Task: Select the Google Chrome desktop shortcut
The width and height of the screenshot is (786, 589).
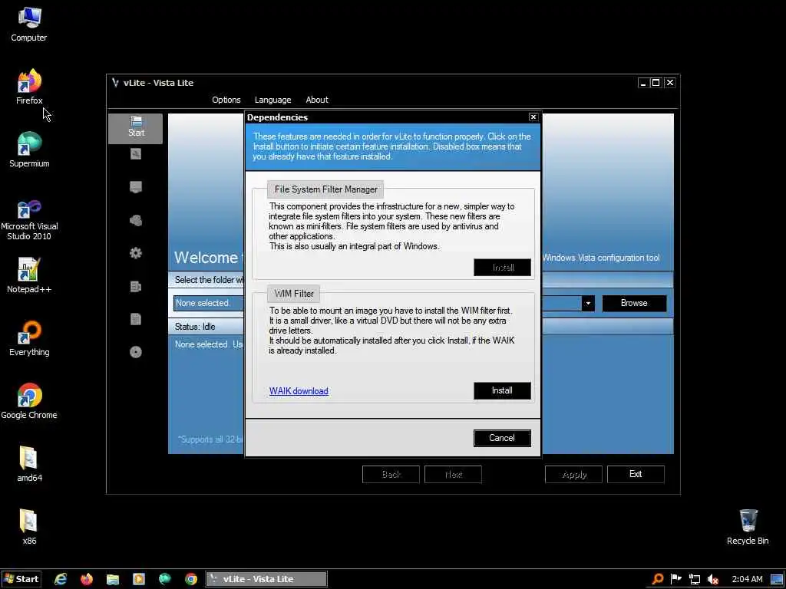Action: [29, 401]
